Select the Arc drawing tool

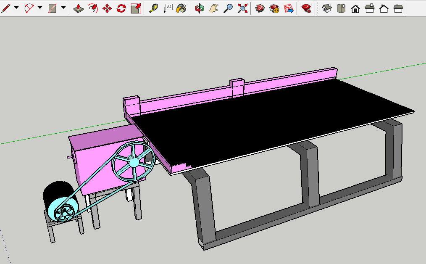tap(29, 8)
